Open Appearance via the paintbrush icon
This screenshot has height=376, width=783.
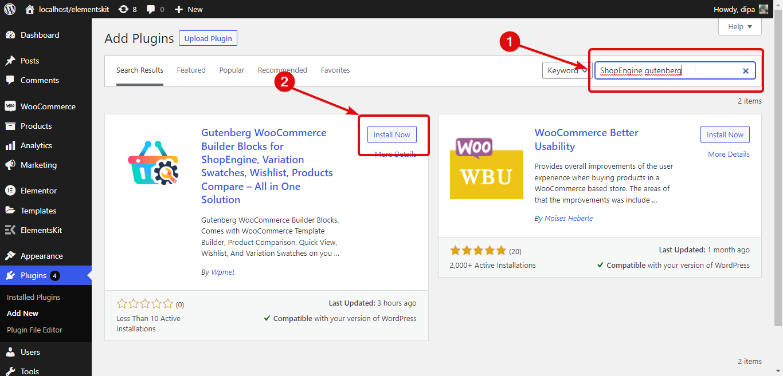tap(11, 255)
